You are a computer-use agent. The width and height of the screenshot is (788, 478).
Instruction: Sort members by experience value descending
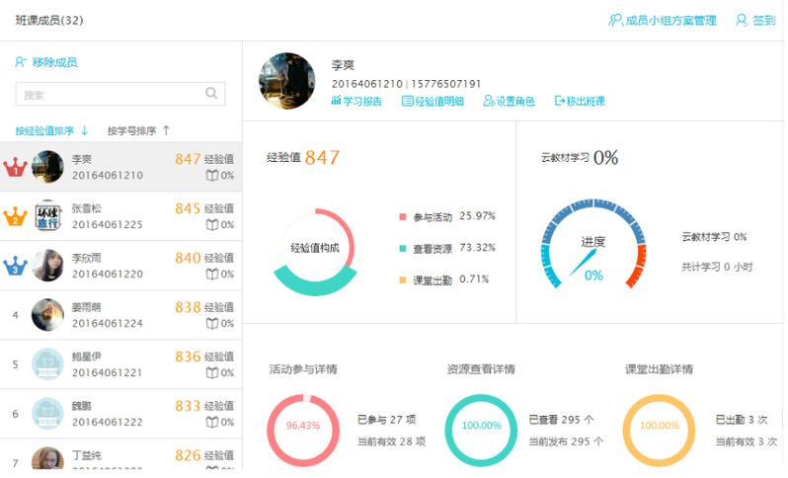pos(51,130)
